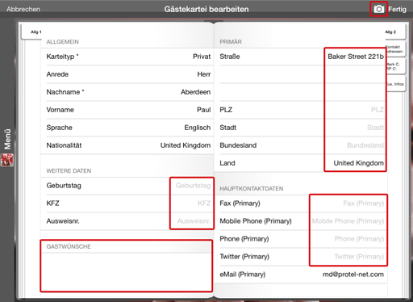Focus the Geburtstag input field
The image size is (413, 302).
(x=192, y=186)
